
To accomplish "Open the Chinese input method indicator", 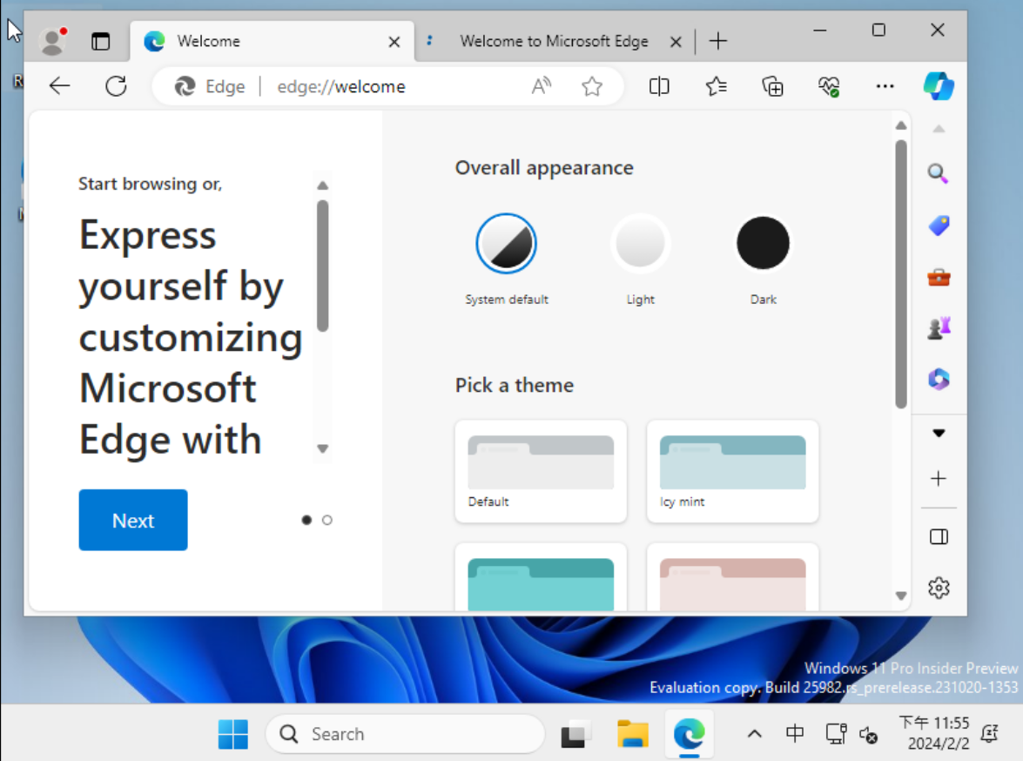I will [x=795, y=734].
